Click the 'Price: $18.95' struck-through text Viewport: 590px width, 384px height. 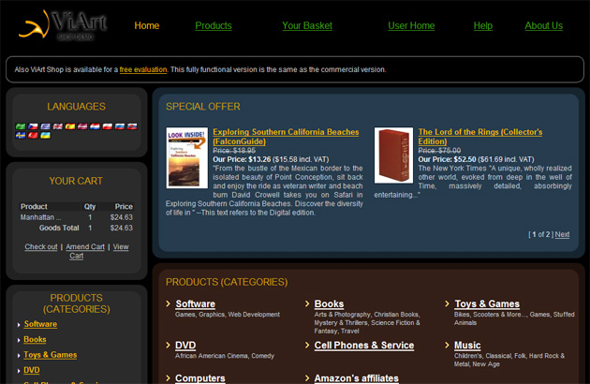click(x=234, y=151)
